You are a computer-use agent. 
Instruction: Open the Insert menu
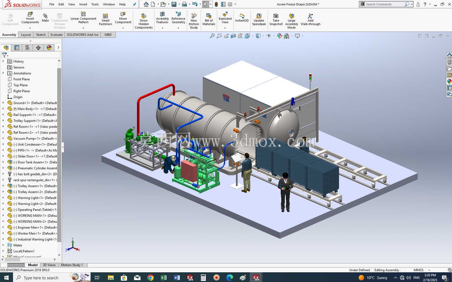pos(83,4)
